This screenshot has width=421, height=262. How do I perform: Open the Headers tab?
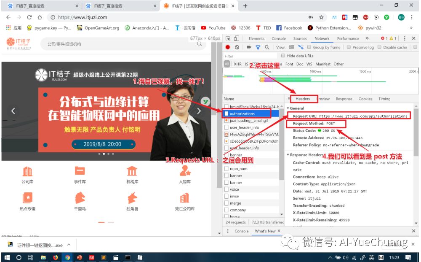click(303, 99)
